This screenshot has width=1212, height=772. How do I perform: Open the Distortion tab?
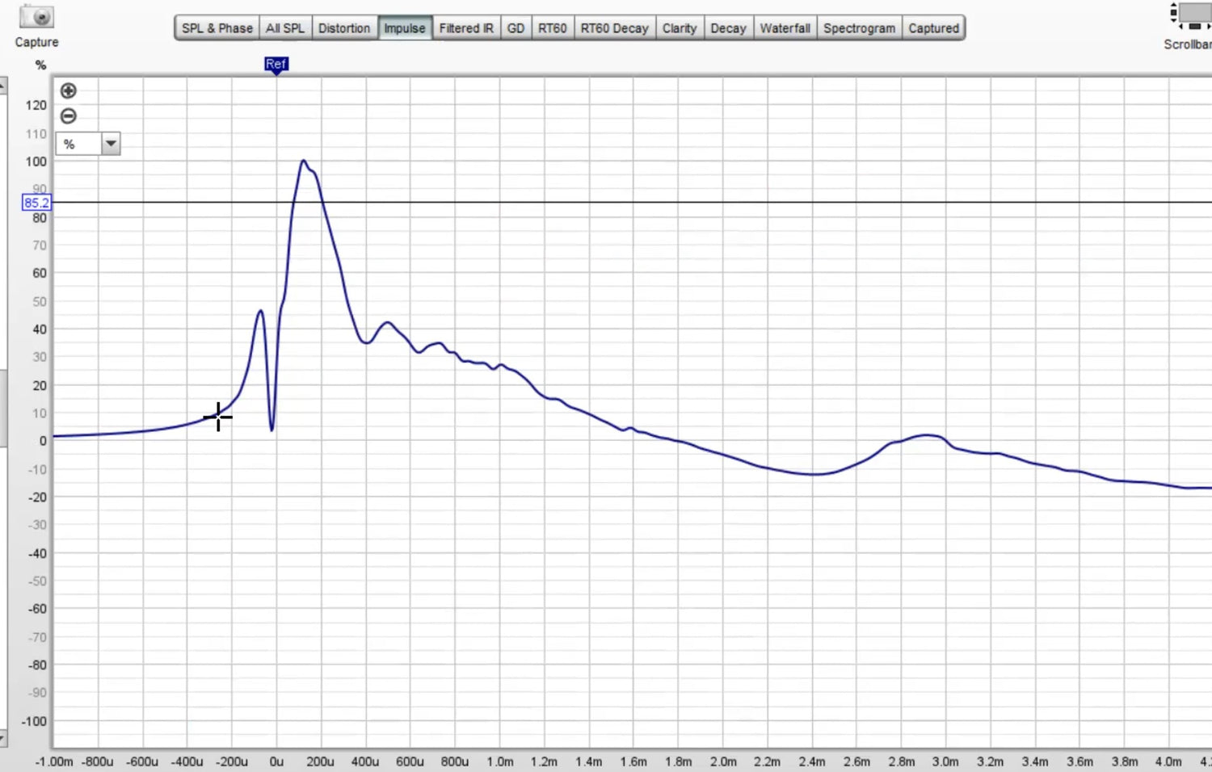[344, 28]
